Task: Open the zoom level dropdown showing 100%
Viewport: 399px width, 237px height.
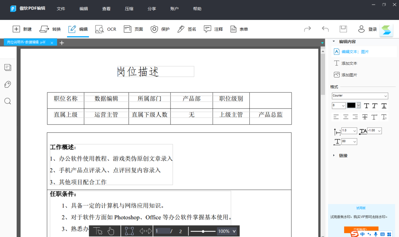Action: tap(226, 231)
